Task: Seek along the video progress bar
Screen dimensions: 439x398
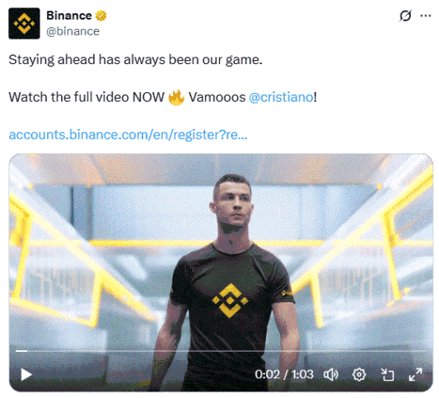Action: (221, 351)
